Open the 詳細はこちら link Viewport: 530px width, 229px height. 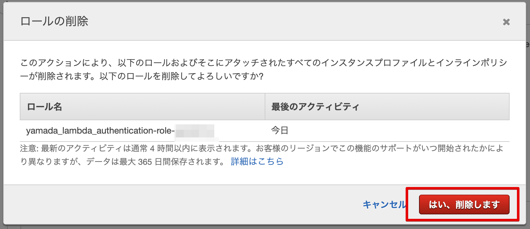(x=257, y=162)
